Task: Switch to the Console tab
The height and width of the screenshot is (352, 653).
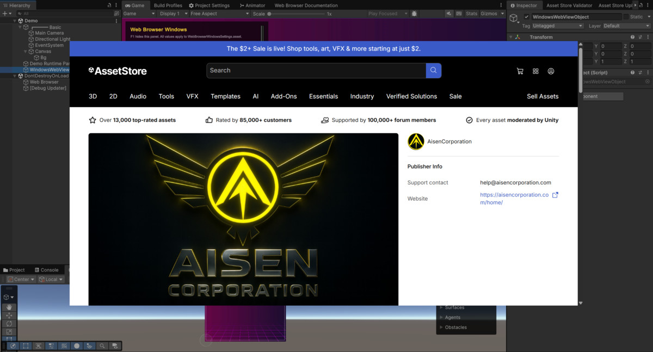Action: point(46,270)
